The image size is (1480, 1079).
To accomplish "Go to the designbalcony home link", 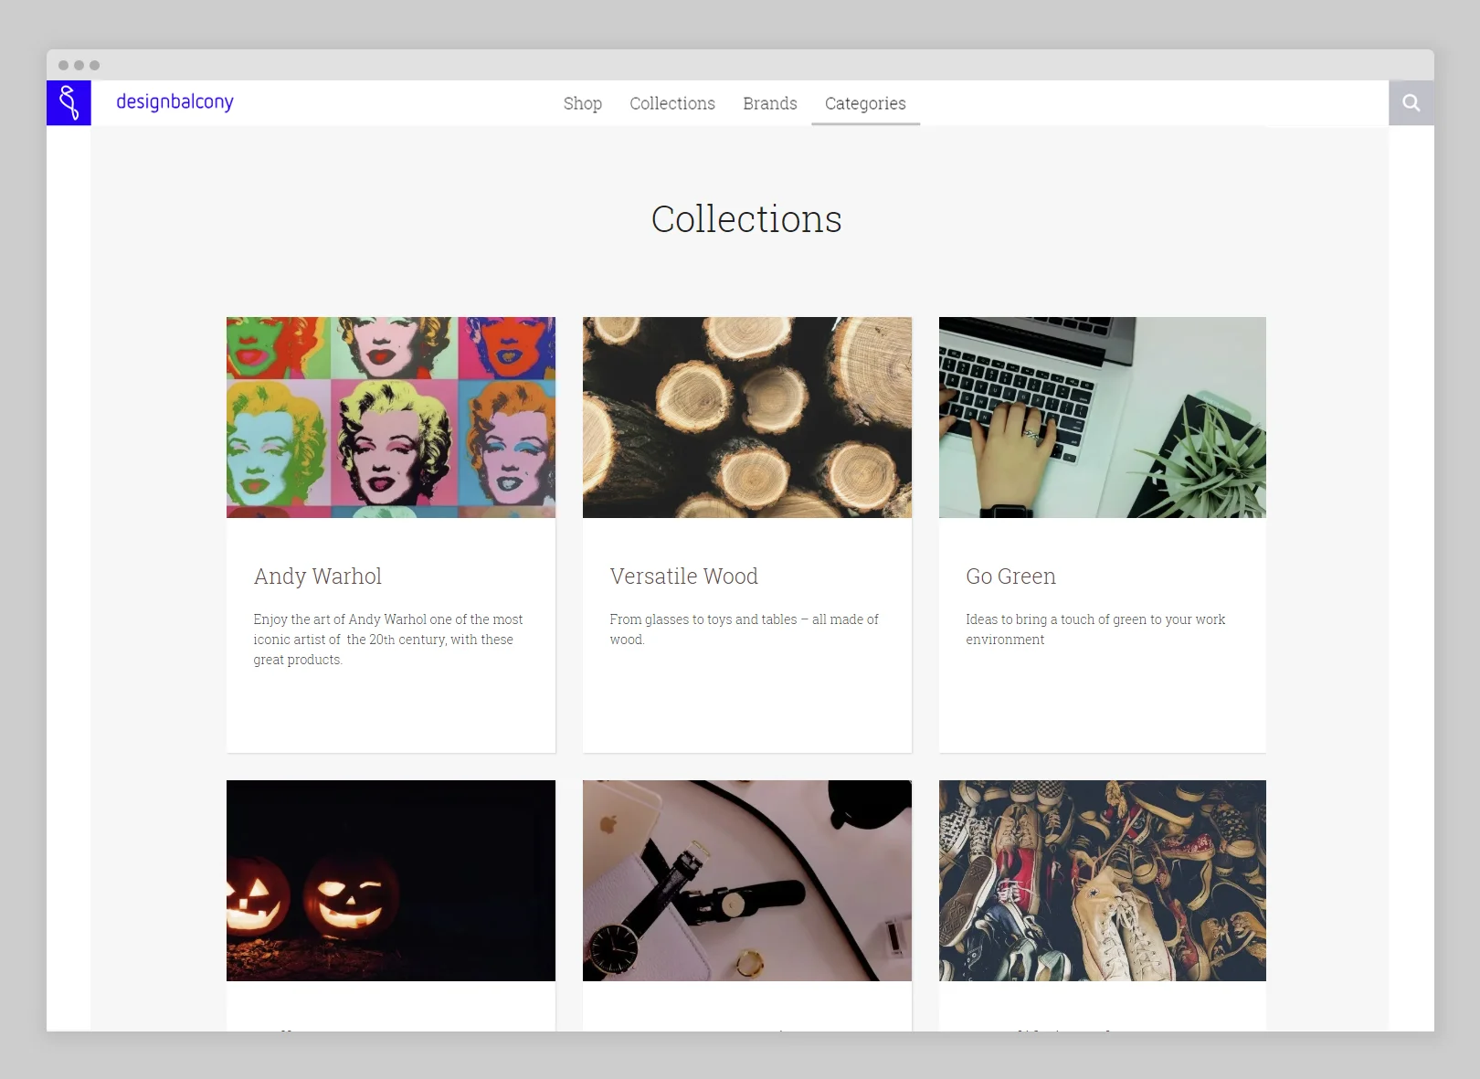I will click(x=174, y=101).
